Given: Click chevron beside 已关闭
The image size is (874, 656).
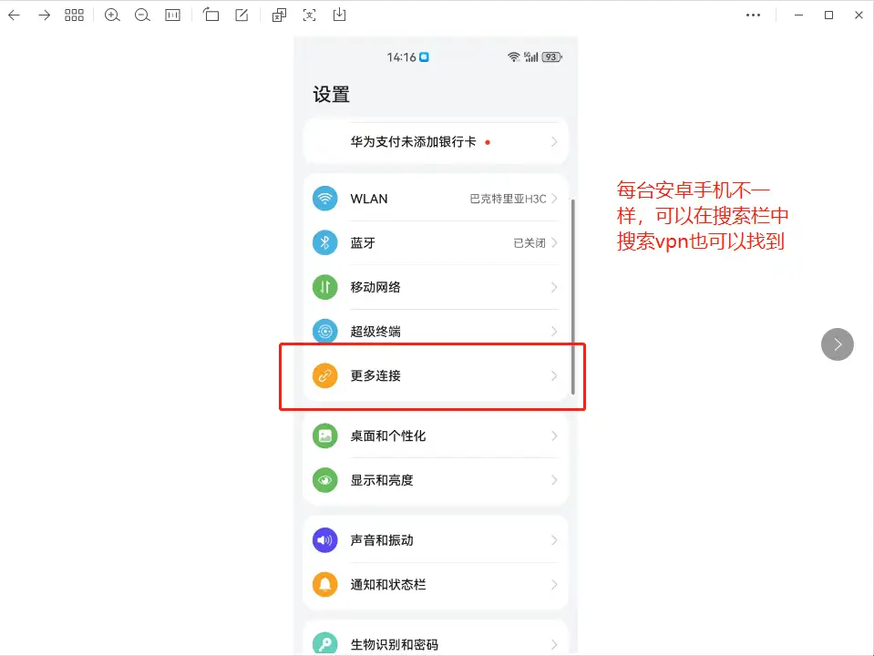Looking at the screenshot, I should click(554, 243).
